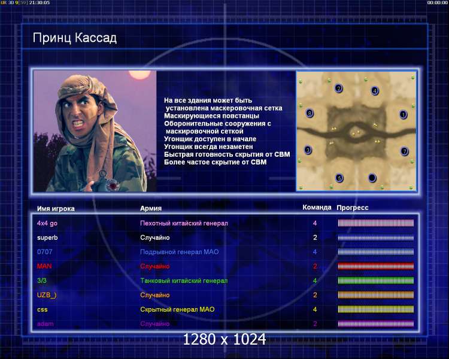Click Prince Kassad's portrait image

(x=95, y=131)
